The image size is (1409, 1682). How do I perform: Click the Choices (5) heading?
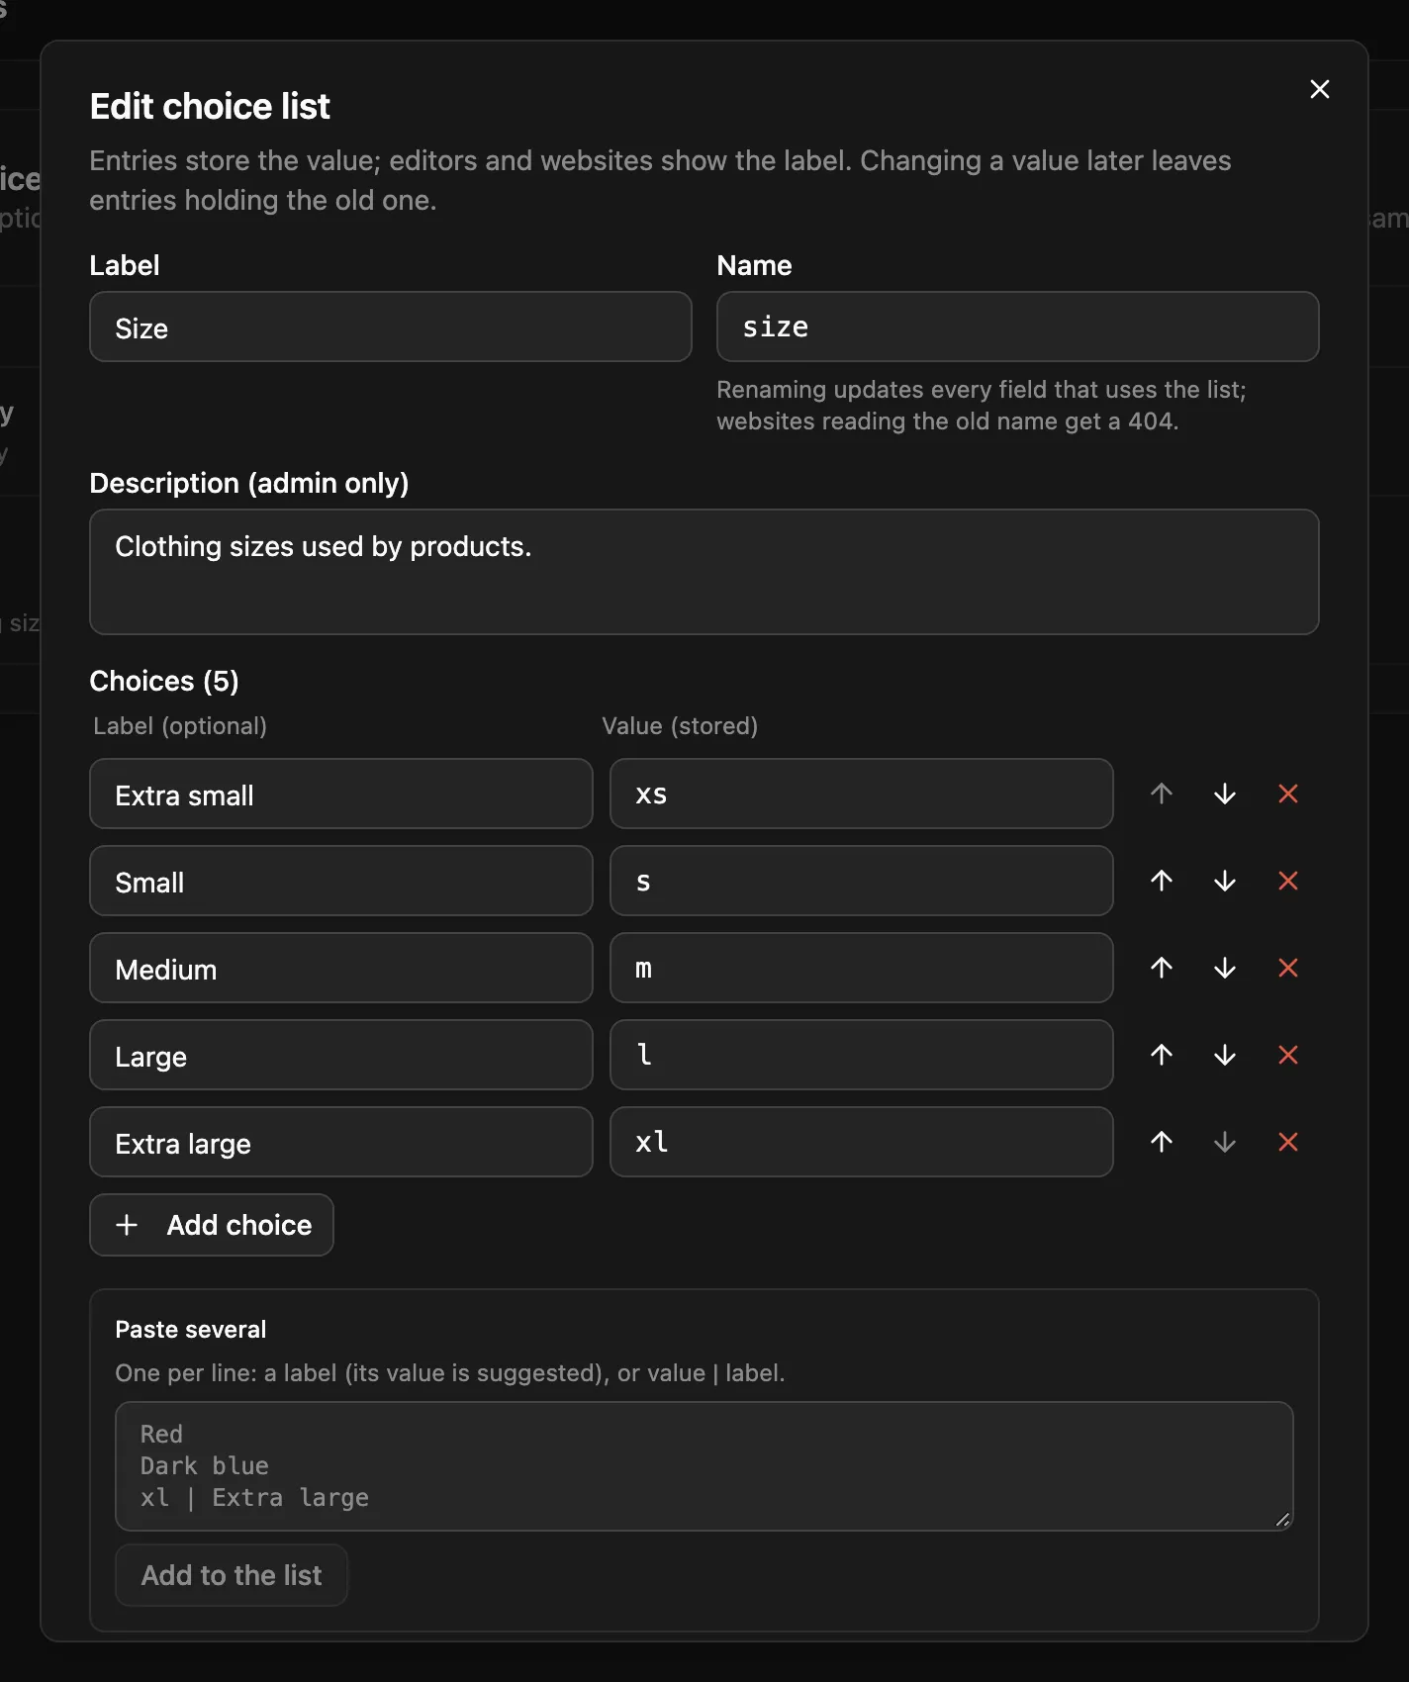click(164, 681)
